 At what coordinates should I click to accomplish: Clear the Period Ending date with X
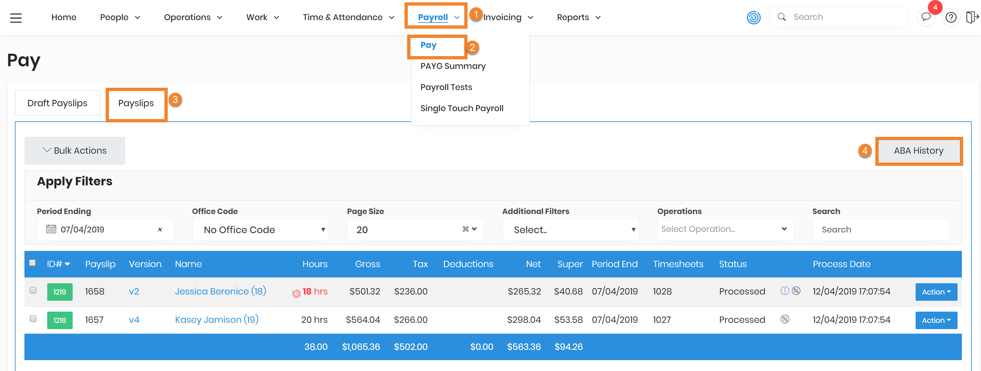[160, 230]
